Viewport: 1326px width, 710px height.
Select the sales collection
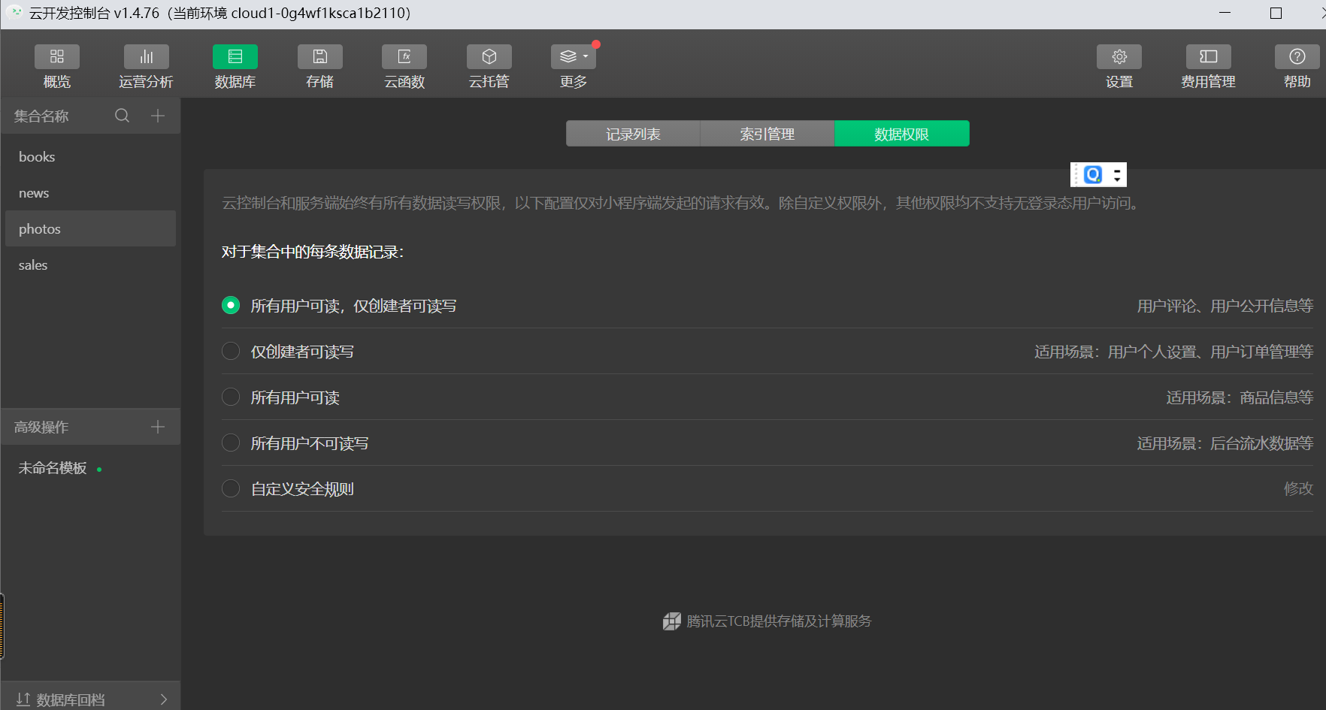(x=90, y=265)
